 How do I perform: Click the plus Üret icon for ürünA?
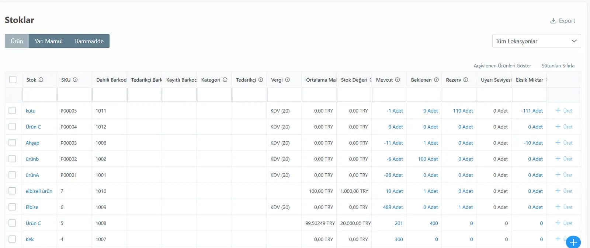(558, 175)
